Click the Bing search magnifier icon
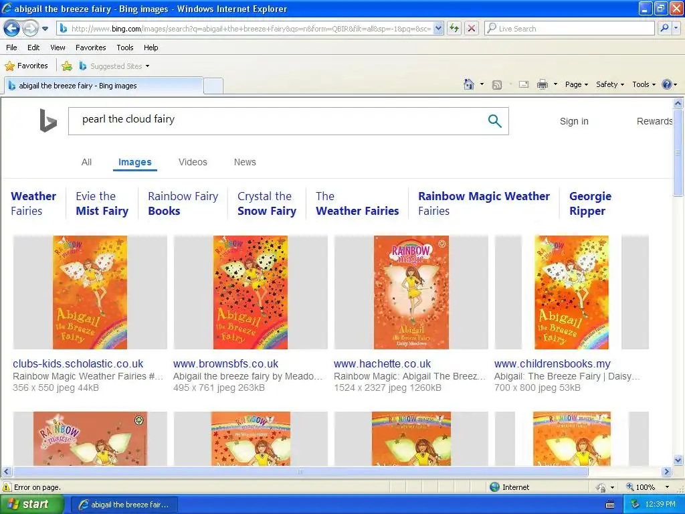Image resolution: width=685 pixels, height=514 pixels. pyautogui.click(x=494, y=120)
